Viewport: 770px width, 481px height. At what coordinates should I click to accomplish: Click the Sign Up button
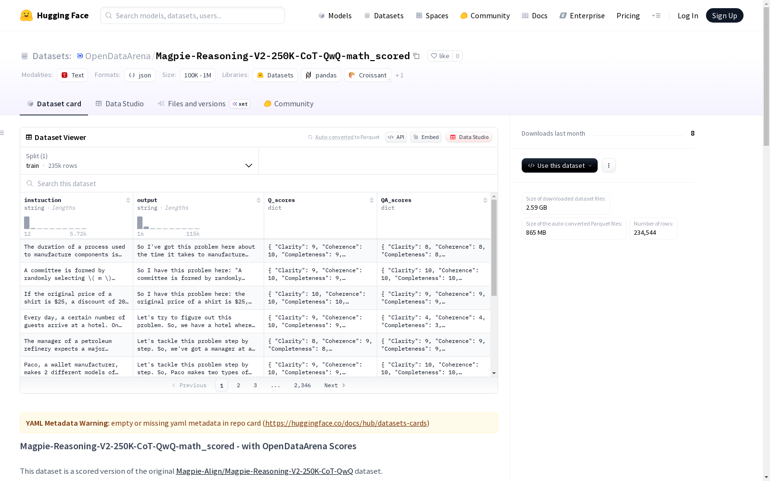724,15
